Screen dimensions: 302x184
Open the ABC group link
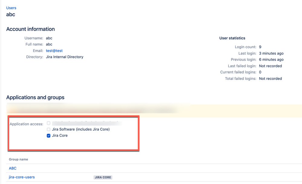tap(12, 168)
